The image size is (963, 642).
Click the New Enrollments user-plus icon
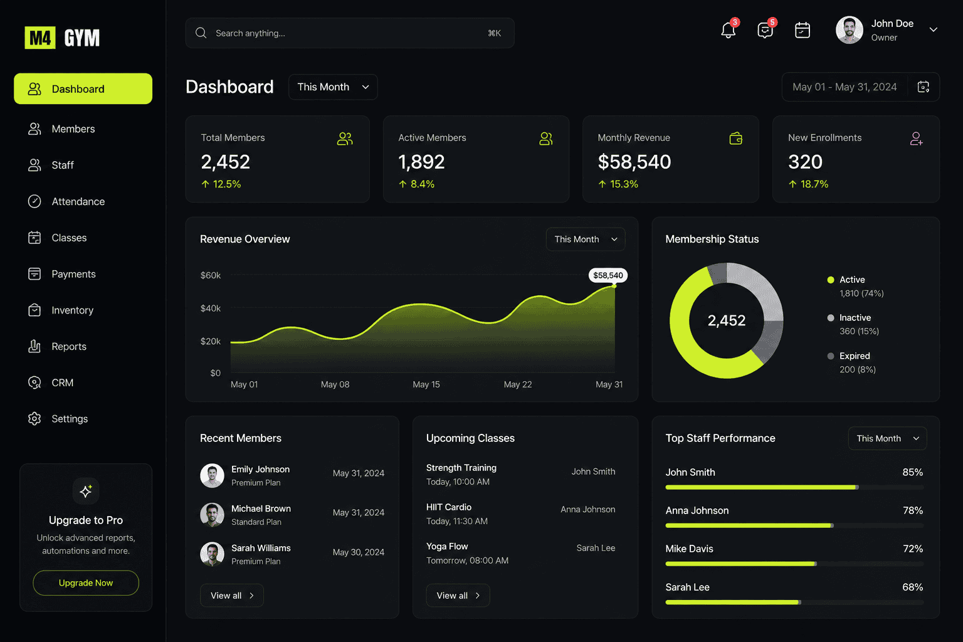tap(916, 139)
